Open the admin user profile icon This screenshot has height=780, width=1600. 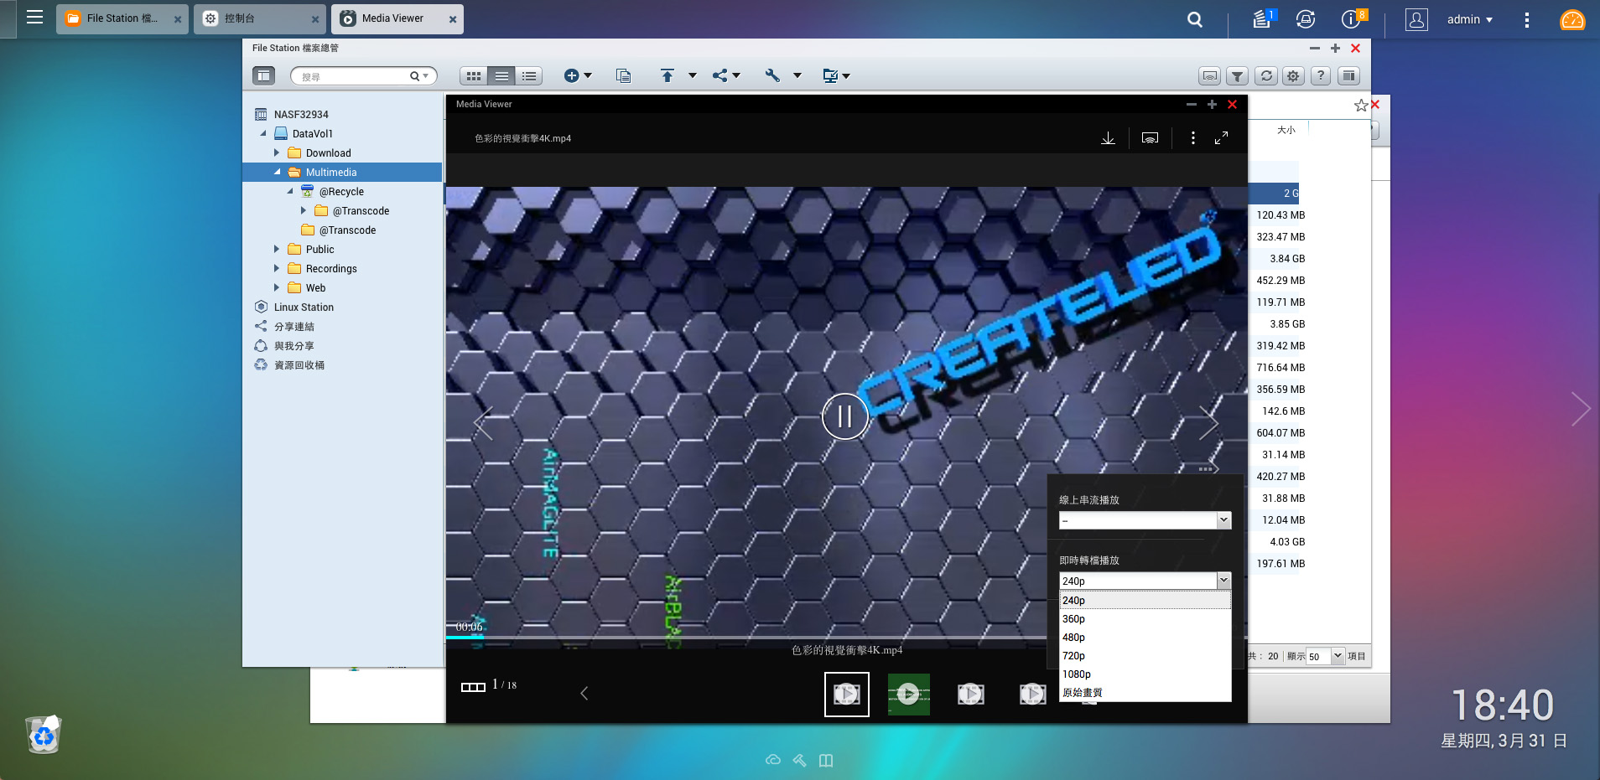point(1416,19)
